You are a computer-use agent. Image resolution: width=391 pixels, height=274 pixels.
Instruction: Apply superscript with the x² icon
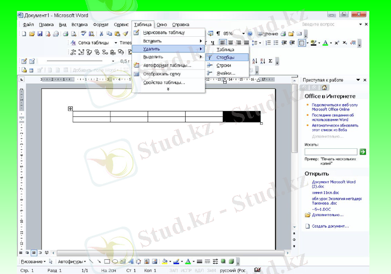(x=337, y=43)
